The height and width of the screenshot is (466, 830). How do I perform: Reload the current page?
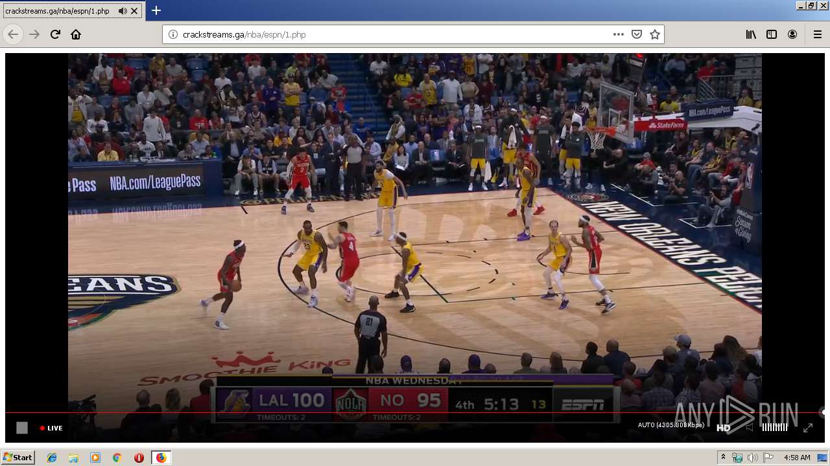click(x=55, y=34)
